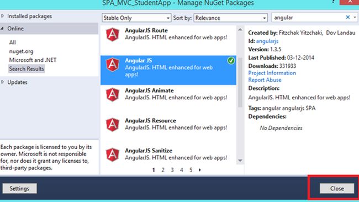This screenshot has width=359, height=202.
Task: Open the search box history dropdown
Action: [x=355, y=18]
